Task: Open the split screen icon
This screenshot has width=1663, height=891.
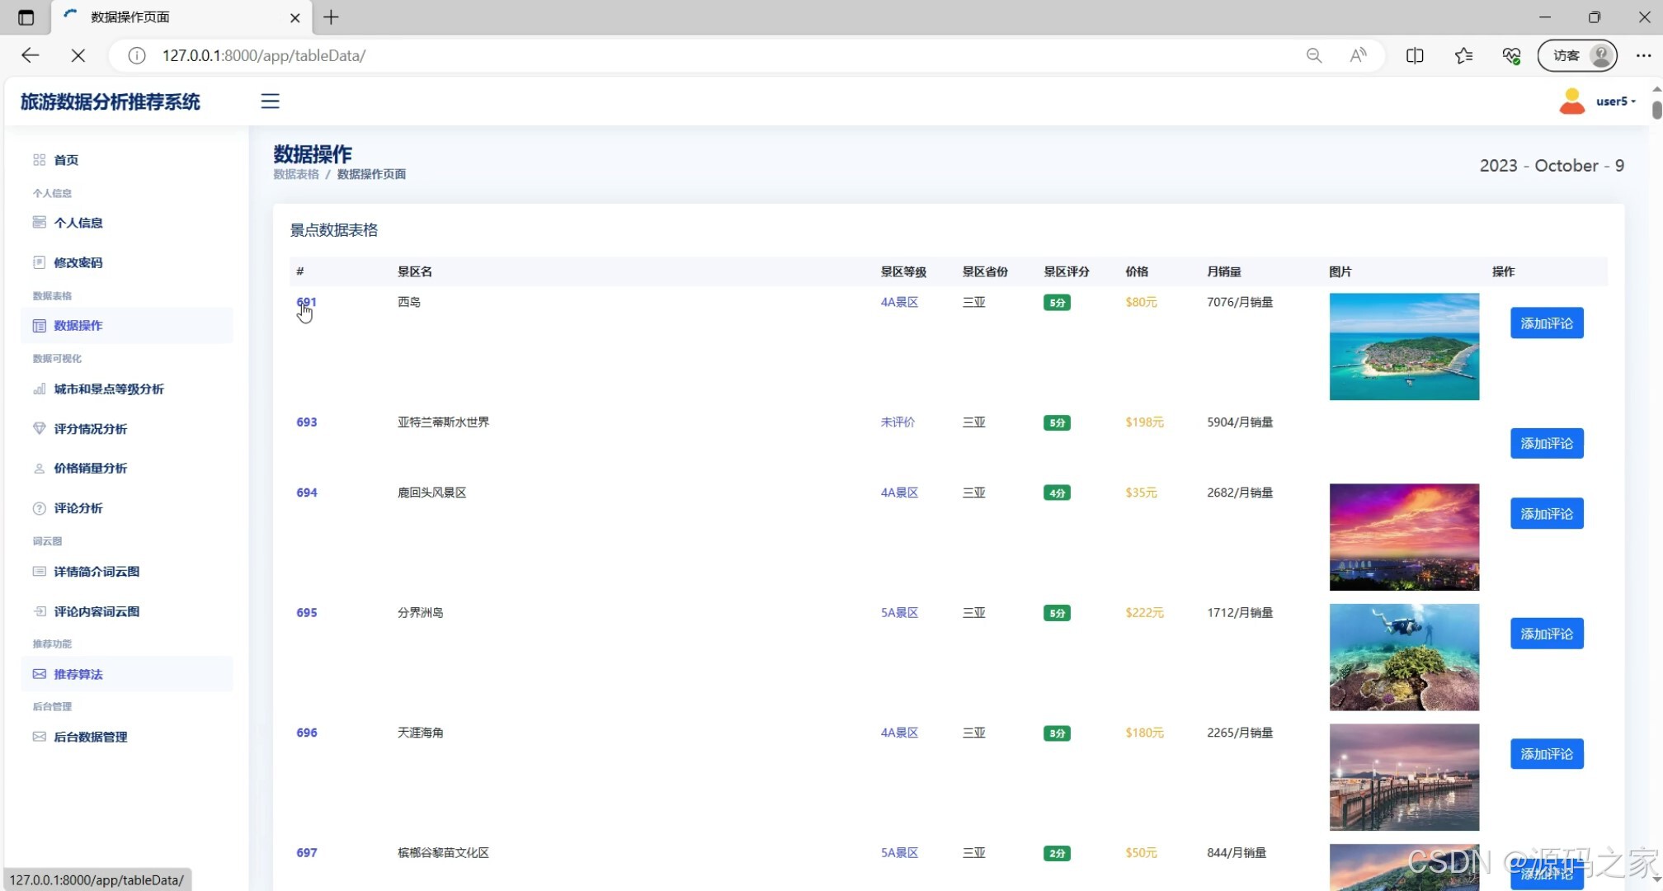Action: [1415, 55]
